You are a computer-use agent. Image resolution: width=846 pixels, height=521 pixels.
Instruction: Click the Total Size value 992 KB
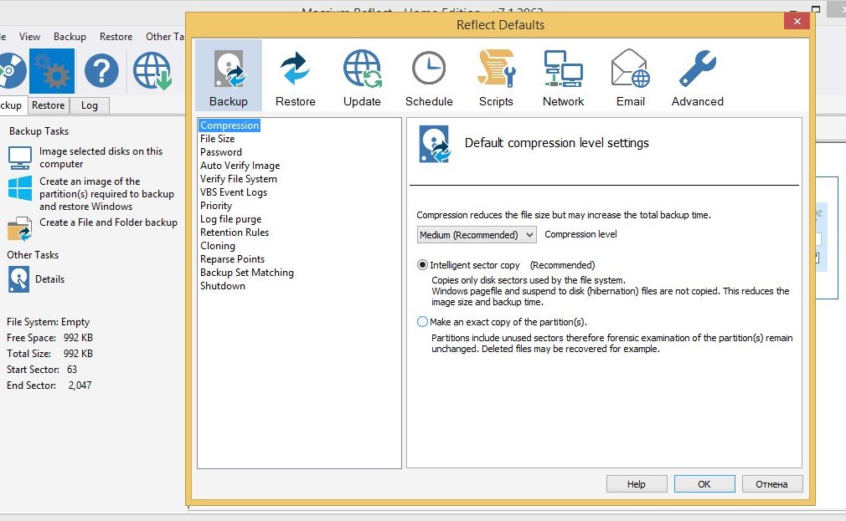tap(78, 354)
